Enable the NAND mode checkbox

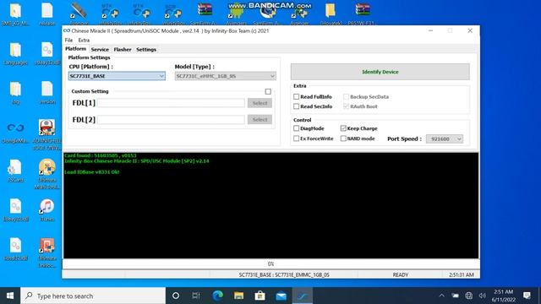[x=343, y=138]
